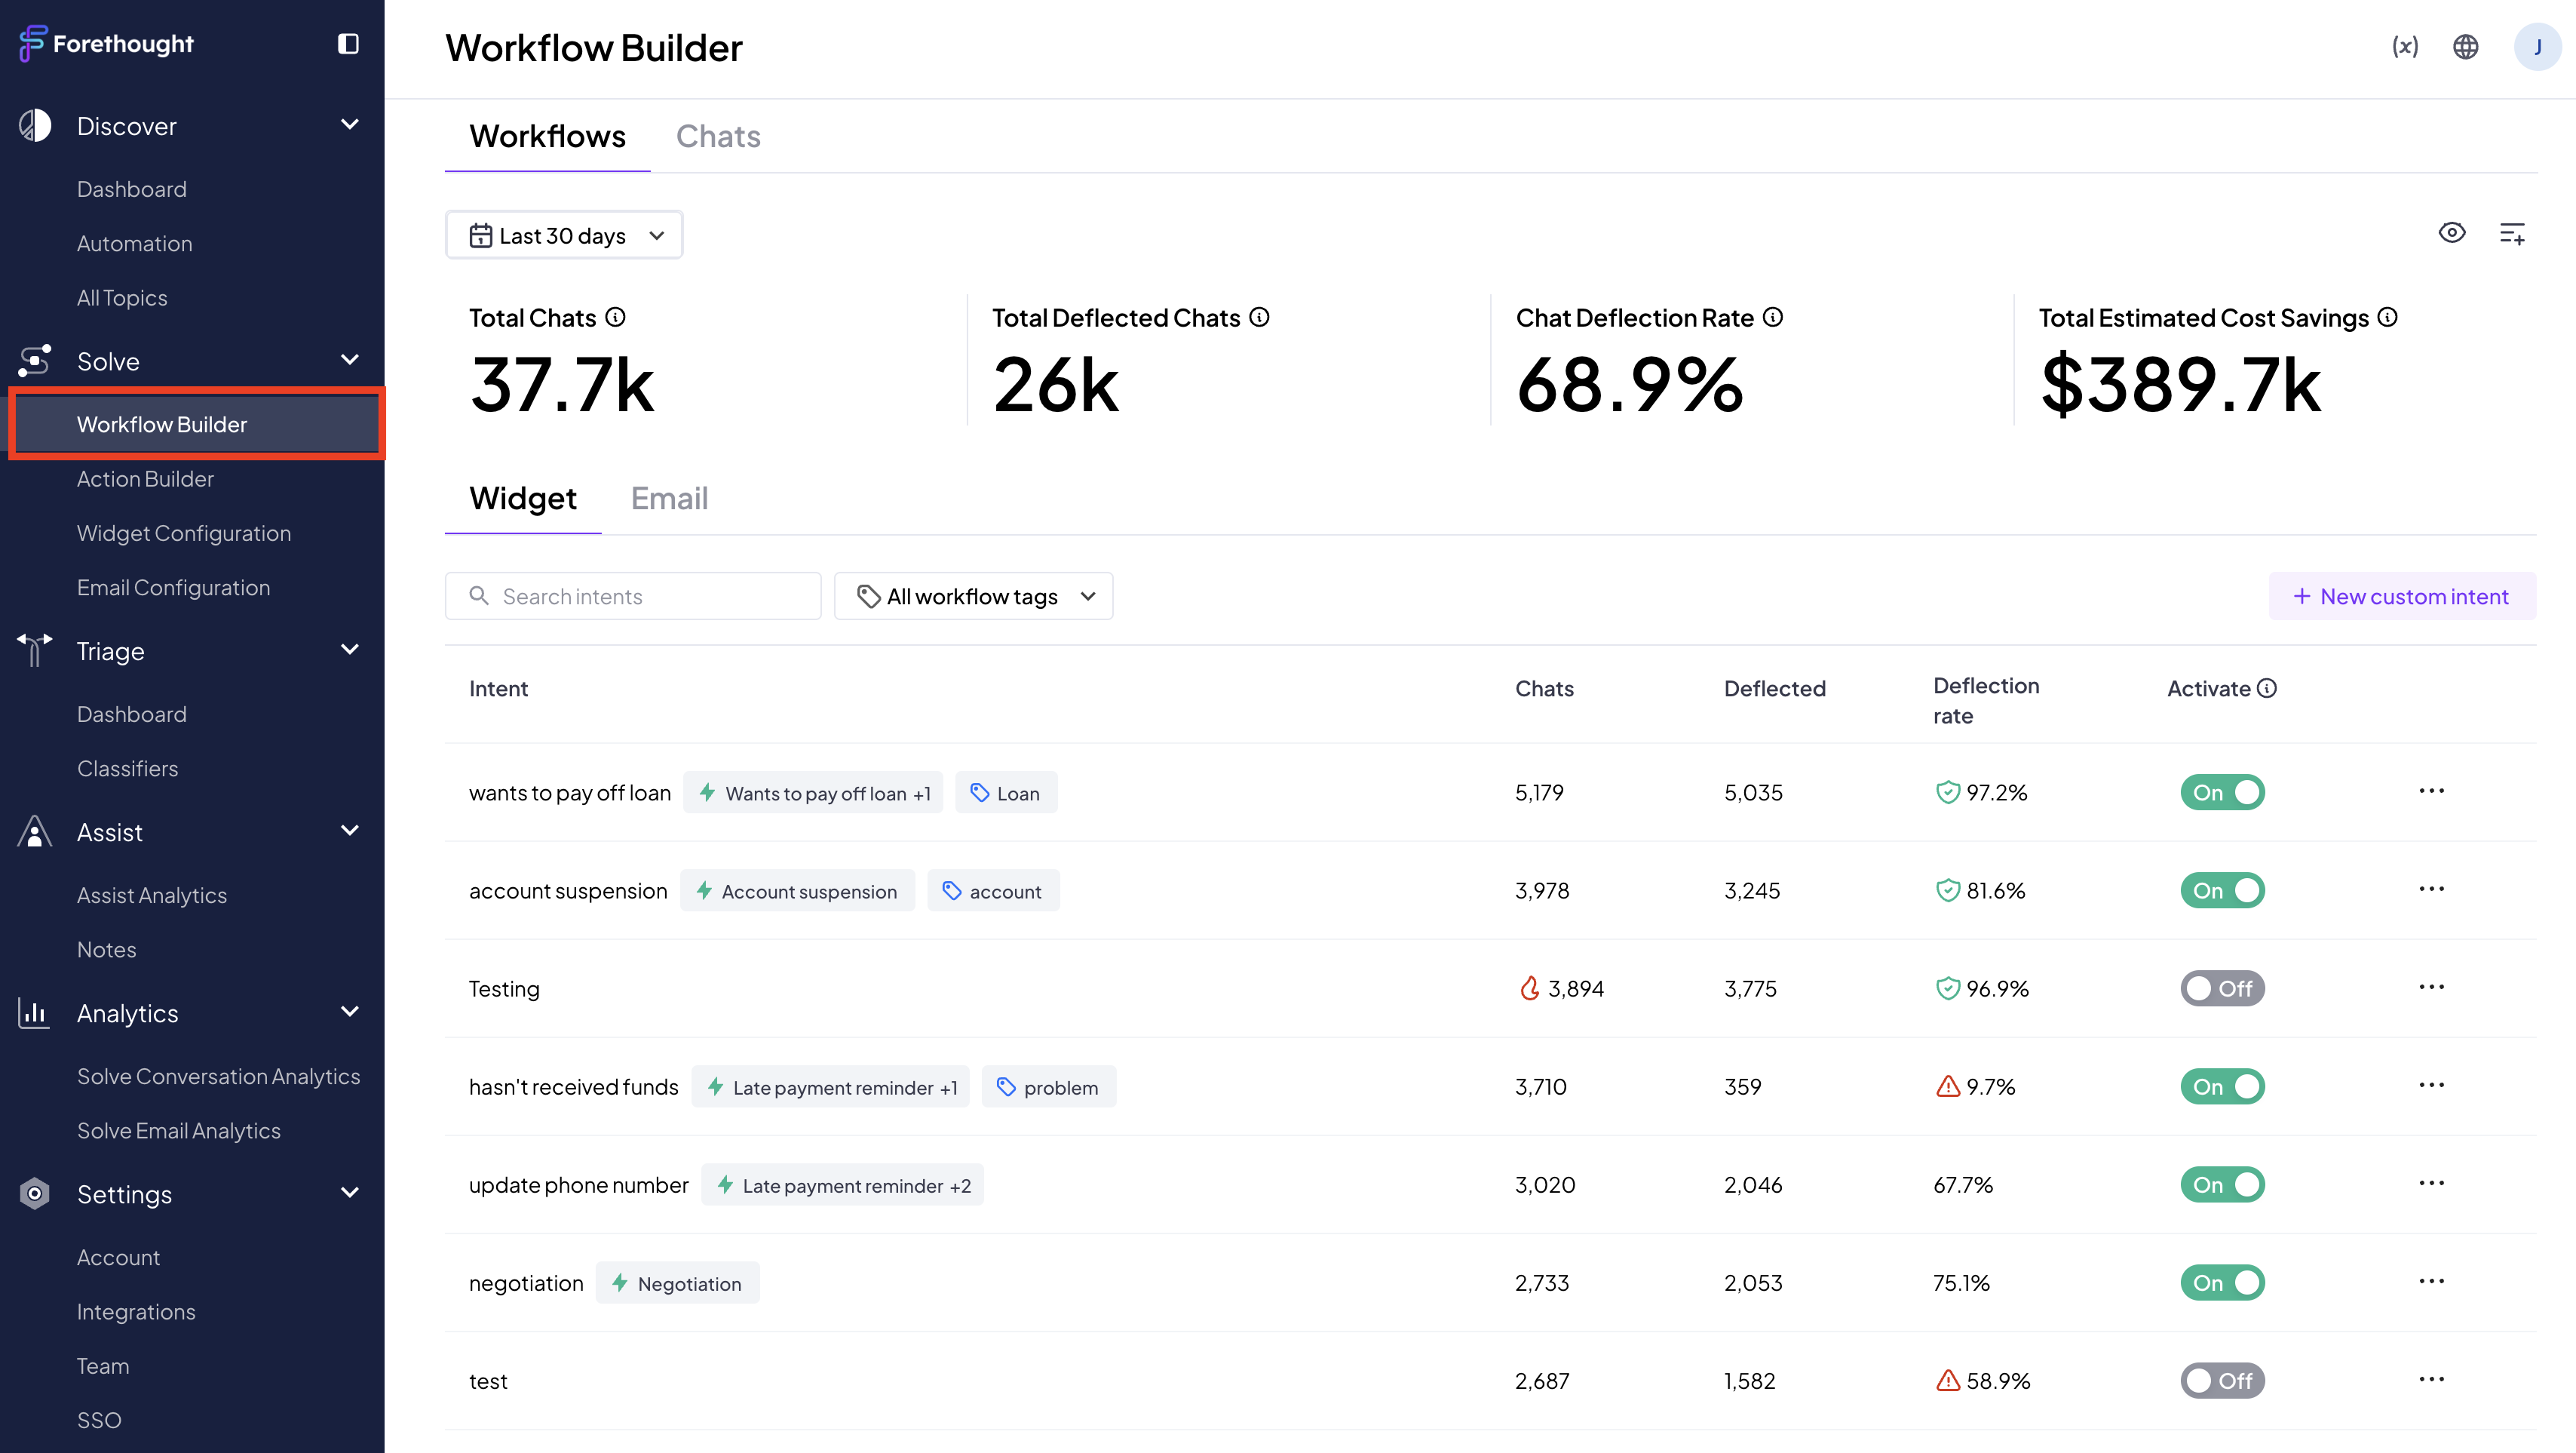Toggle off the wants to pay off loan intent
The image size is (2576, 1453).
[2222, 793]
